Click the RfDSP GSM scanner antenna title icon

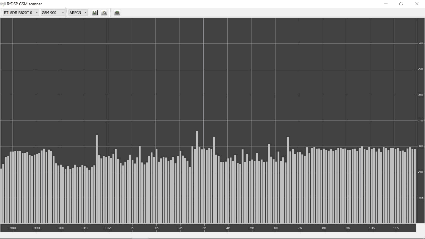[x=3, y=4]
